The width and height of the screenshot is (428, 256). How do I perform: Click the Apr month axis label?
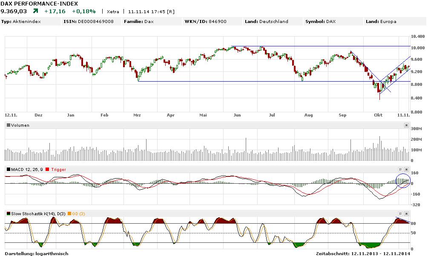[171, 115]
